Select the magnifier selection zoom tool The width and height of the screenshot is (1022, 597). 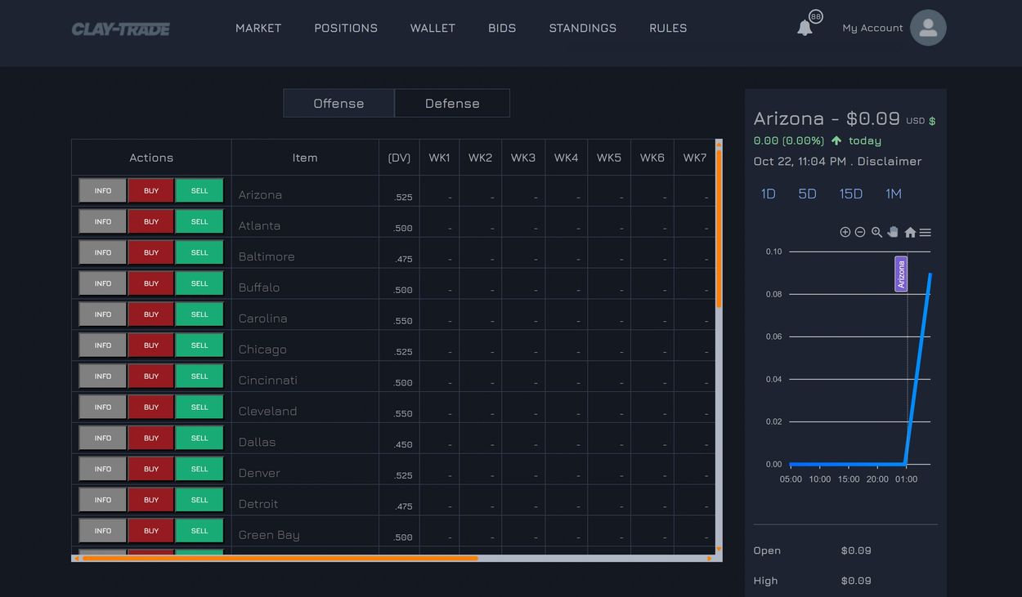pyautogui.click(x=876, y=232)
